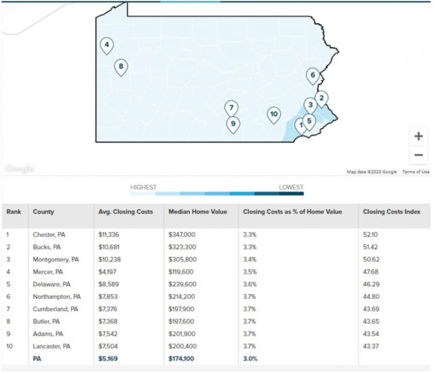The height and width of the screenshot is (373, 446).
Task: Zoom in on the map
Action: [x=419, y=136]
